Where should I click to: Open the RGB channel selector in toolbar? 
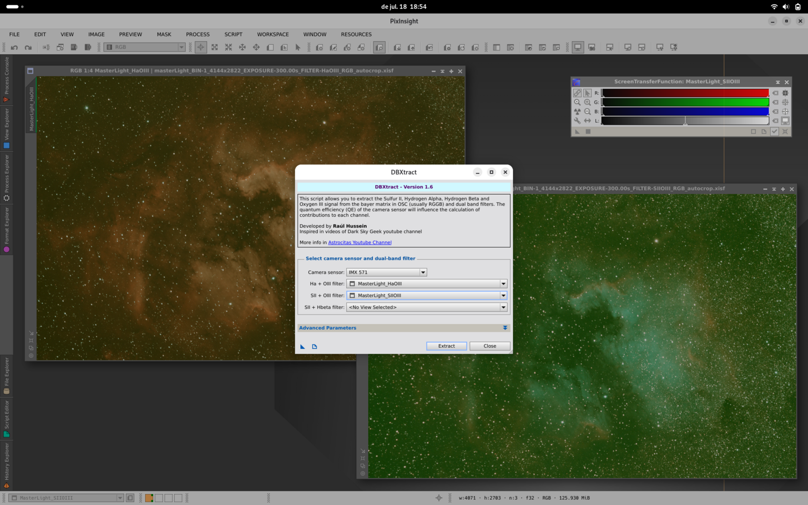click(145, 47)
